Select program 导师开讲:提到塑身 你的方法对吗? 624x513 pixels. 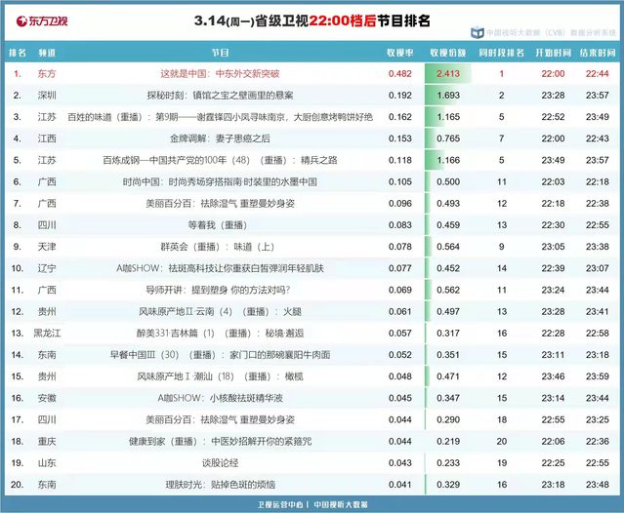click(218, 290)
